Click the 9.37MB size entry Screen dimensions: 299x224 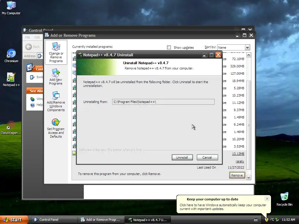(239, 110)
